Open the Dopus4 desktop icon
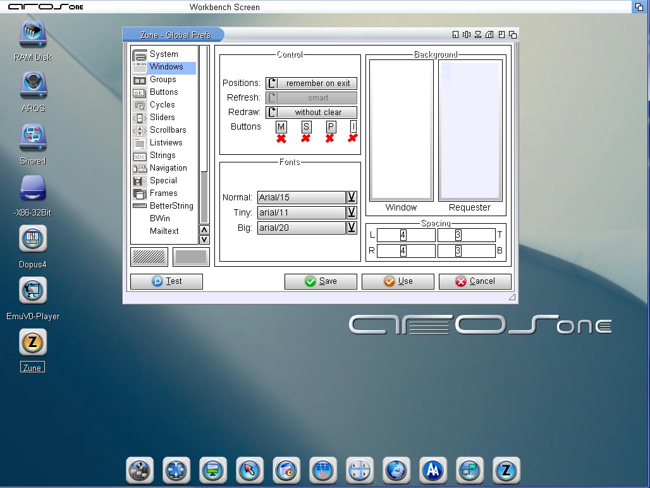650x488 pixels. pyautogui.click(x=33, y=239)
